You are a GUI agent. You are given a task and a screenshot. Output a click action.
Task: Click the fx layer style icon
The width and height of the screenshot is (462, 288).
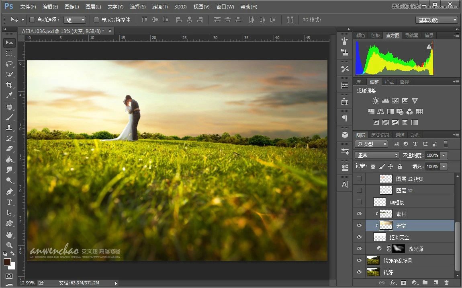pos(393,283)
